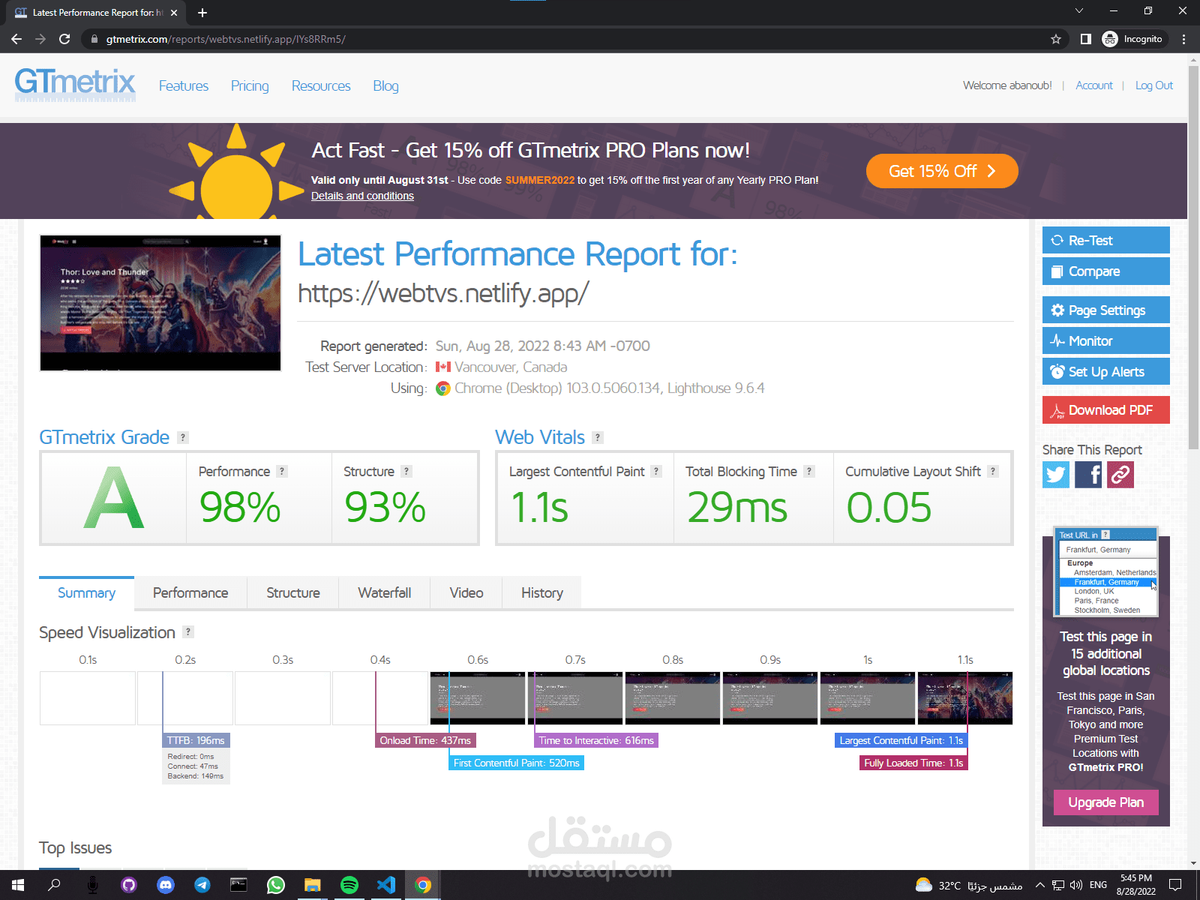Open Chrome's side panel
Screen dimensions: 1200x900
pos(1085,39)
